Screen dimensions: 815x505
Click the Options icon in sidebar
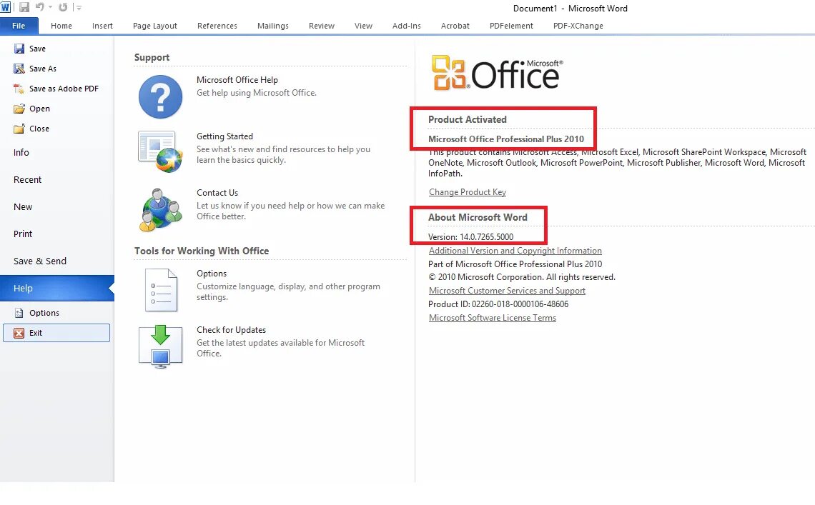click(19, 313)
